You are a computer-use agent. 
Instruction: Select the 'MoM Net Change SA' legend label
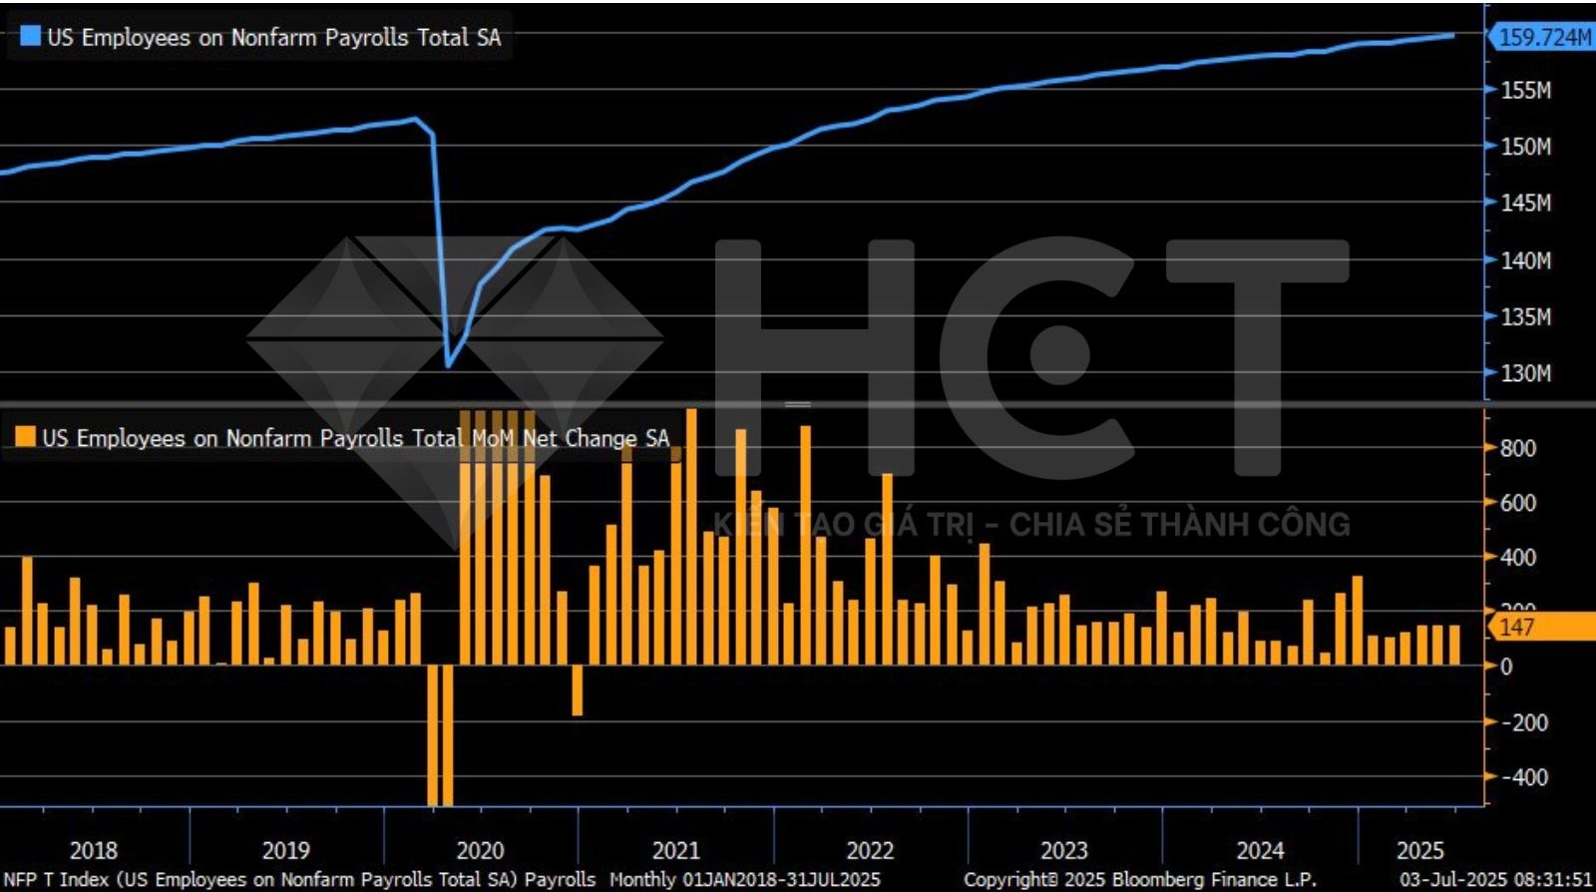pyautogui.click(x=355, y=438)
